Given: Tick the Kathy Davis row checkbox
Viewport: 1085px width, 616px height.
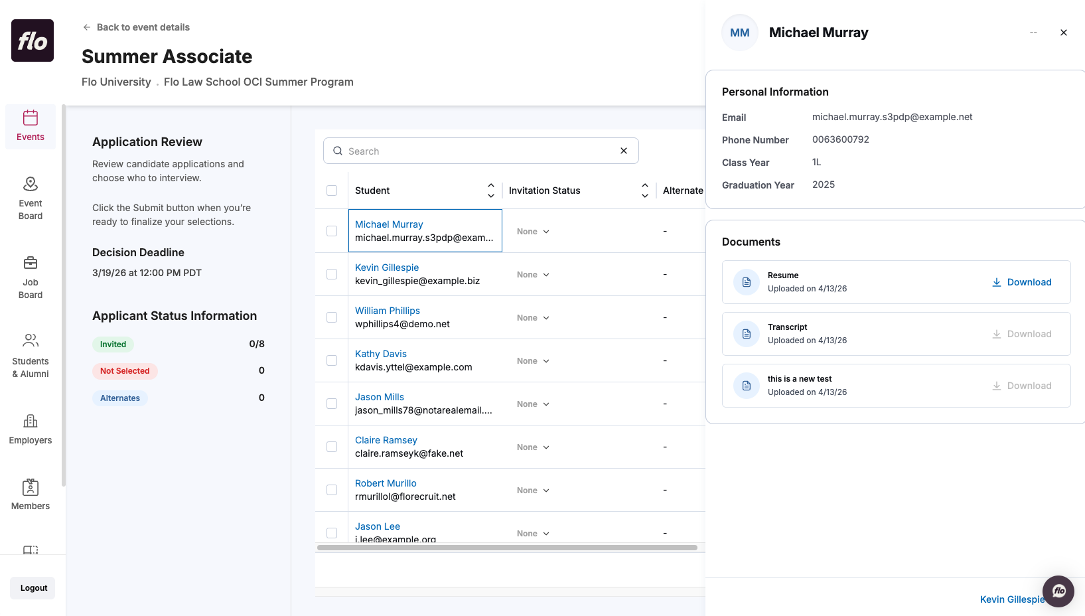Looking at the screenshot, I should 332,360.
